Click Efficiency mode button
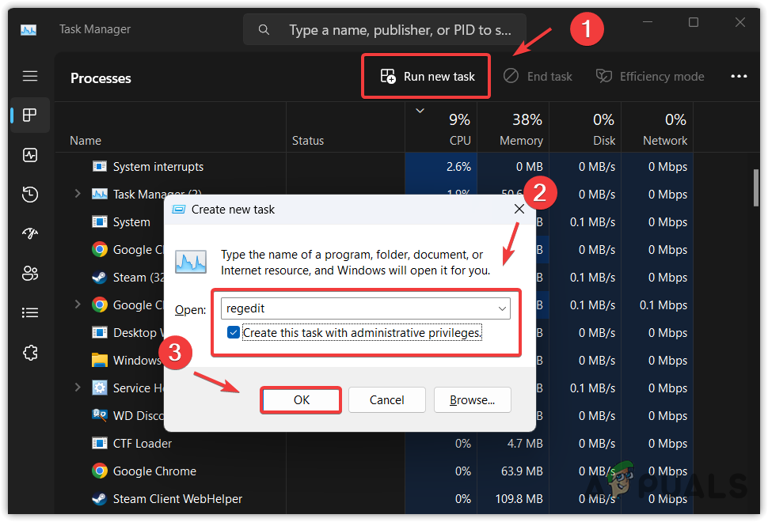Screen dimensions: 768x522 [x=650, y=76]
